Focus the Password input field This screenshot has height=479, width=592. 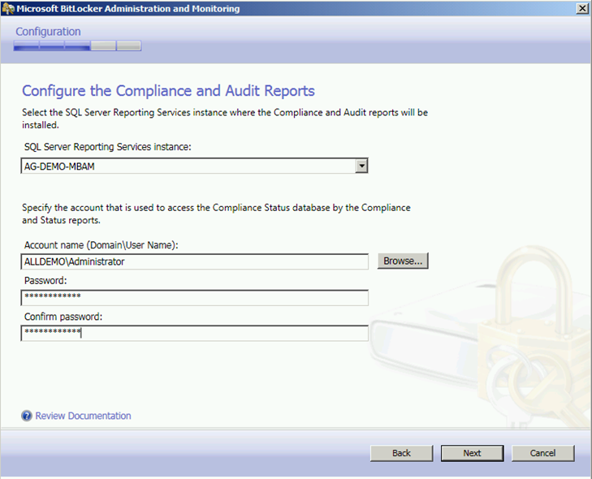tap(194, 298)
